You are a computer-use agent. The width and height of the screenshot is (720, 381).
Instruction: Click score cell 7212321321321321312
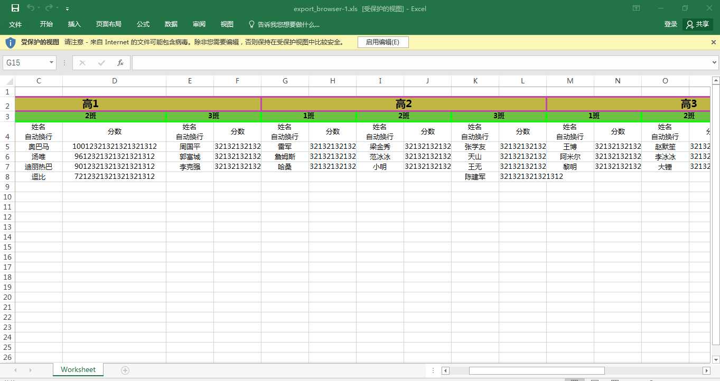pyautogui.click(x=114, y=177)
